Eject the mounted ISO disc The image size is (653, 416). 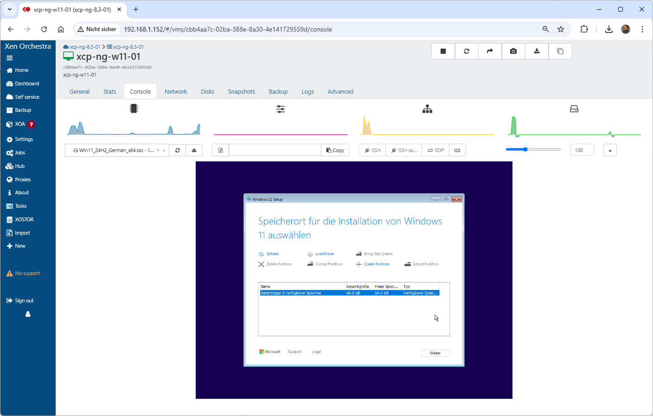click(x=194, y=150)
